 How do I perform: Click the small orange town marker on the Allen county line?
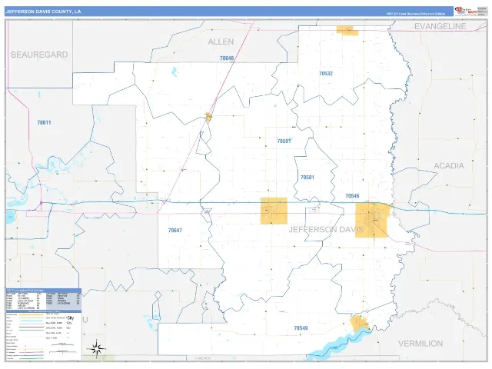pos(208,117)
